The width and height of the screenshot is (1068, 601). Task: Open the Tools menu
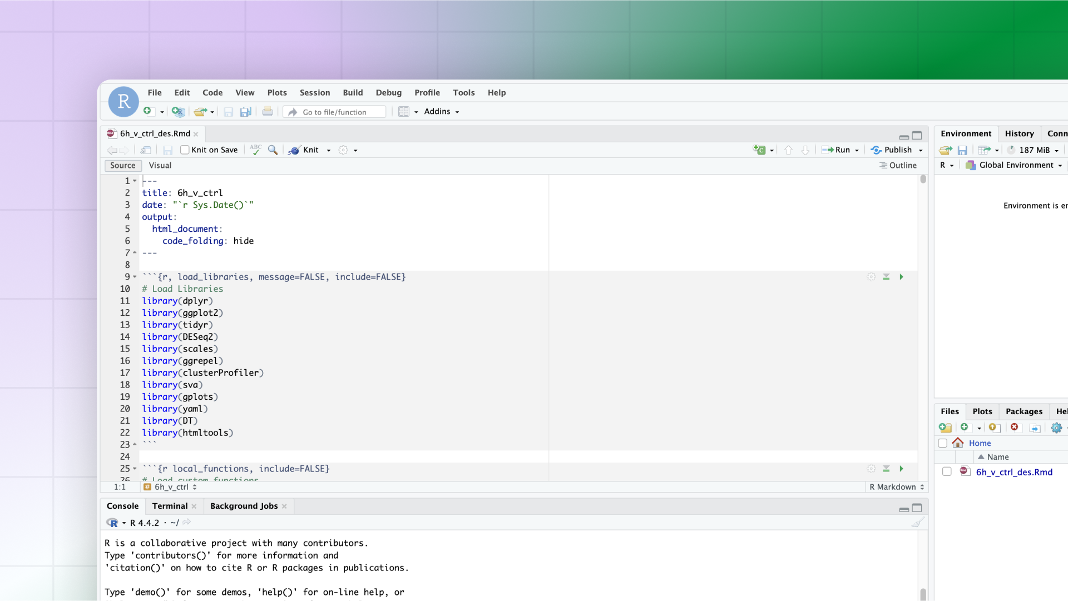(464, 92)
